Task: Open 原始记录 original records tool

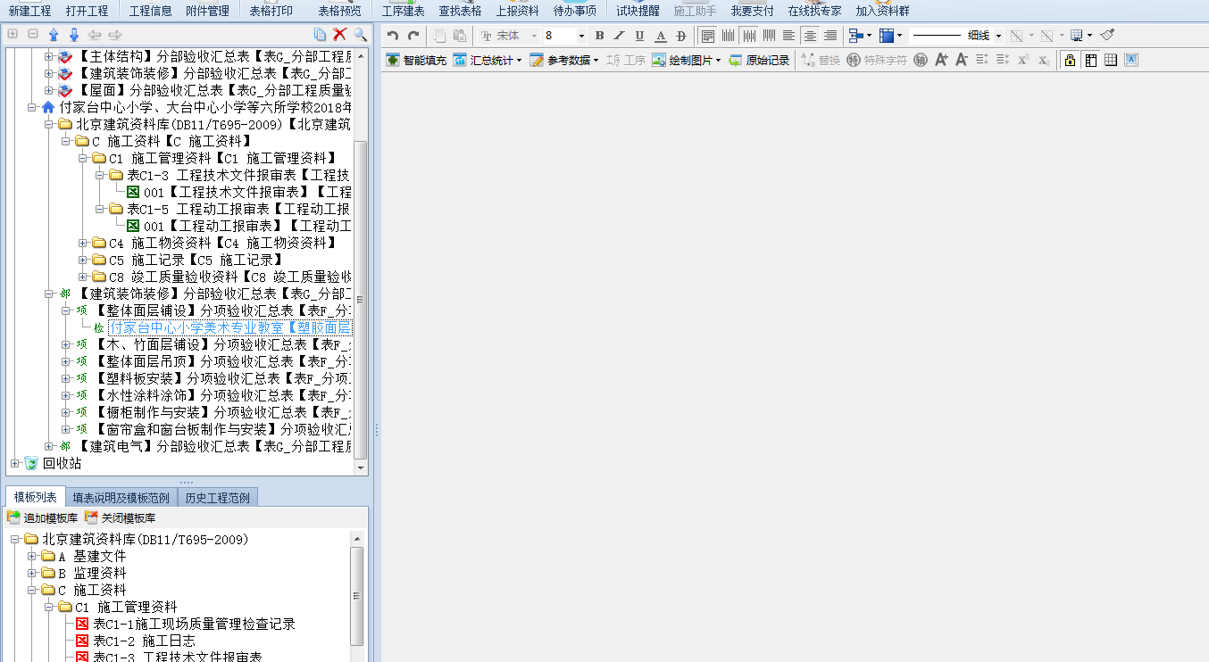Action: pyautogui.click(x=759, y=60)
